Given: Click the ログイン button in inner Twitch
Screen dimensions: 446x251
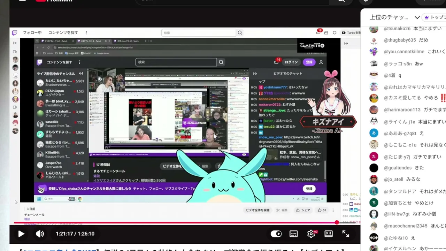Looking at the screenshot, I should tap(291, 62).
